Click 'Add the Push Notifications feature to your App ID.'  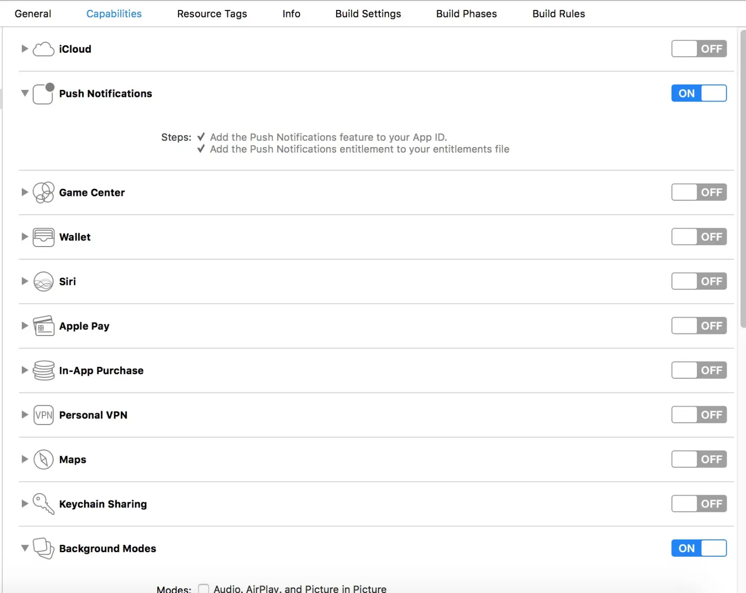[328, 137]
